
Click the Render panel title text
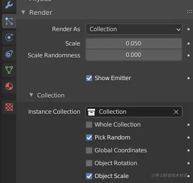coord(41,12)
